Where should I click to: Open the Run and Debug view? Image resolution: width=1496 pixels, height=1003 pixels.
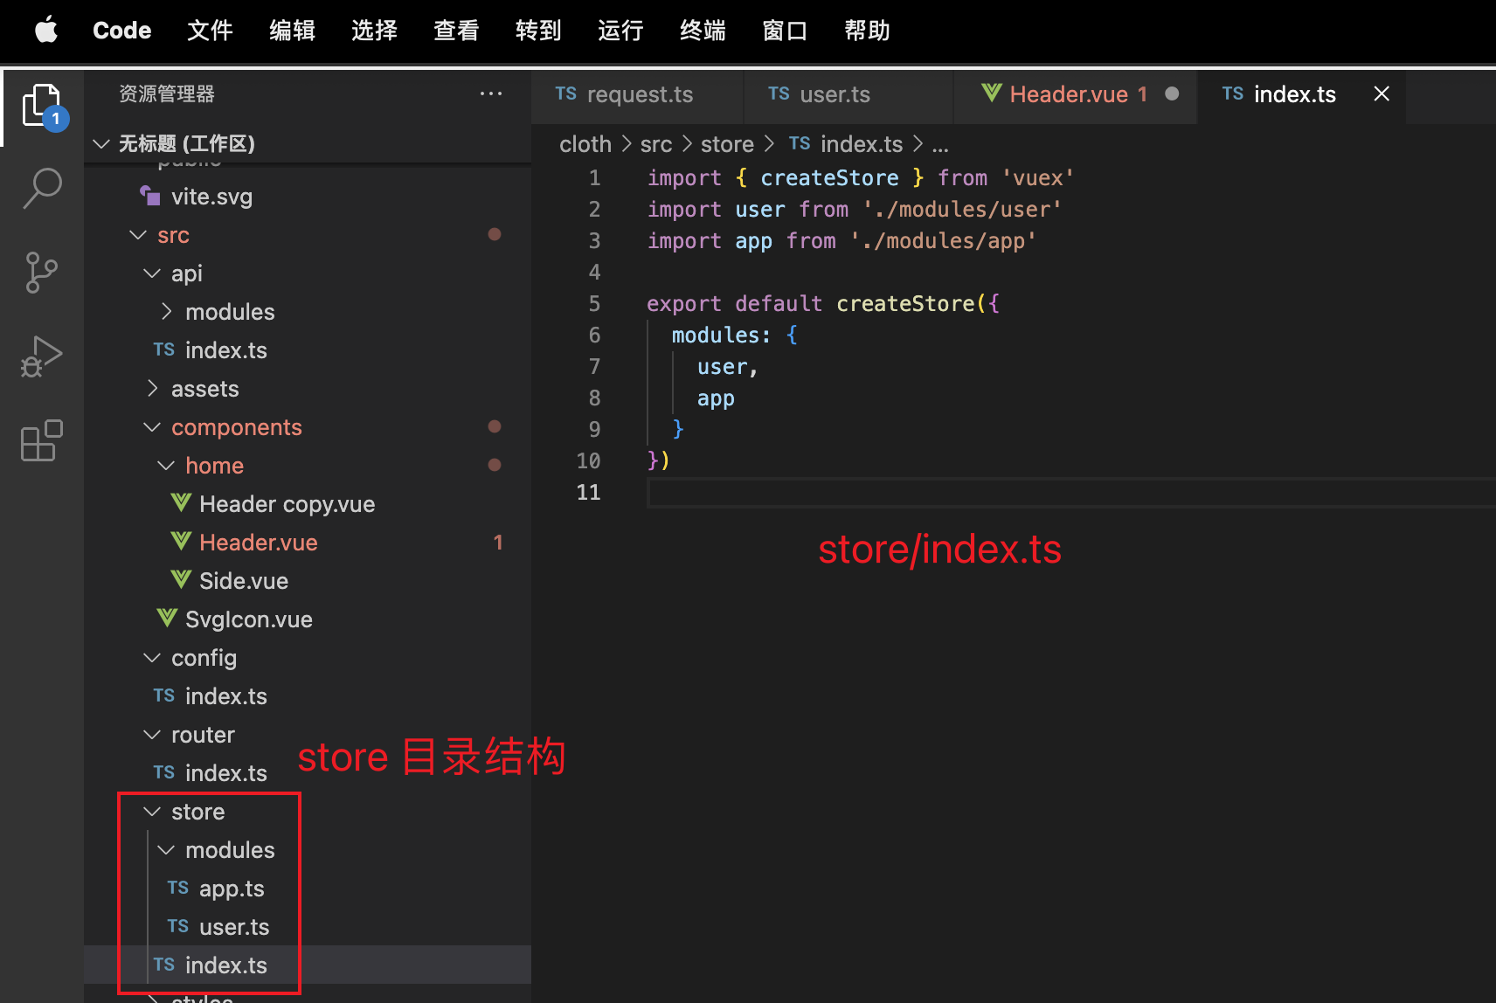(42, 356)
